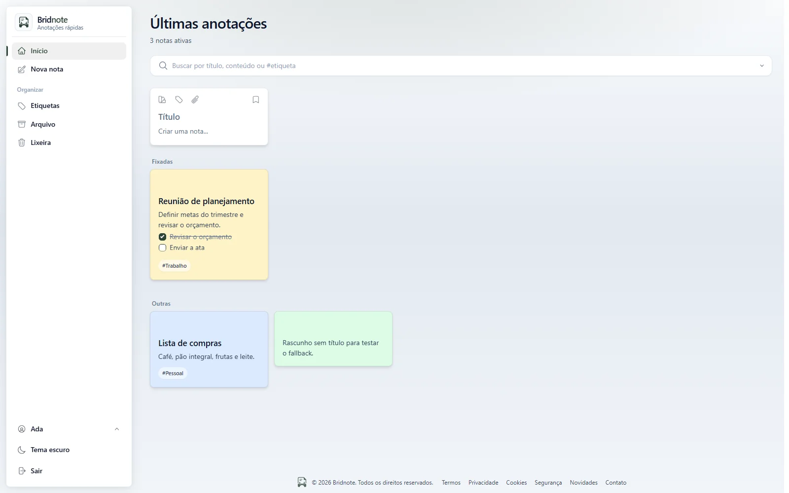Click the search field 'Buscar por título'

point(461,66)
